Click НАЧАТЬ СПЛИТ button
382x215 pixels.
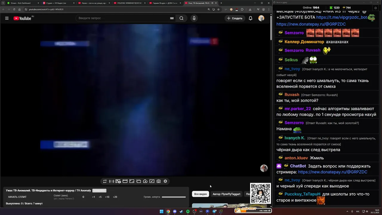click(17, 197)
